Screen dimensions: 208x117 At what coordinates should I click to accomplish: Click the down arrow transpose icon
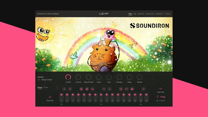point(109,89)
